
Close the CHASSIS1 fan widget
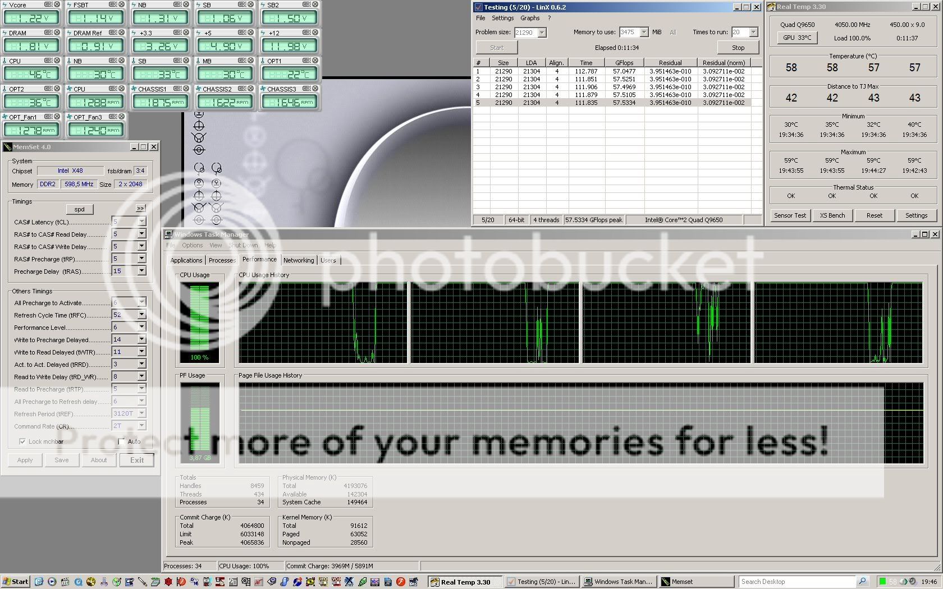pos(186,89)
